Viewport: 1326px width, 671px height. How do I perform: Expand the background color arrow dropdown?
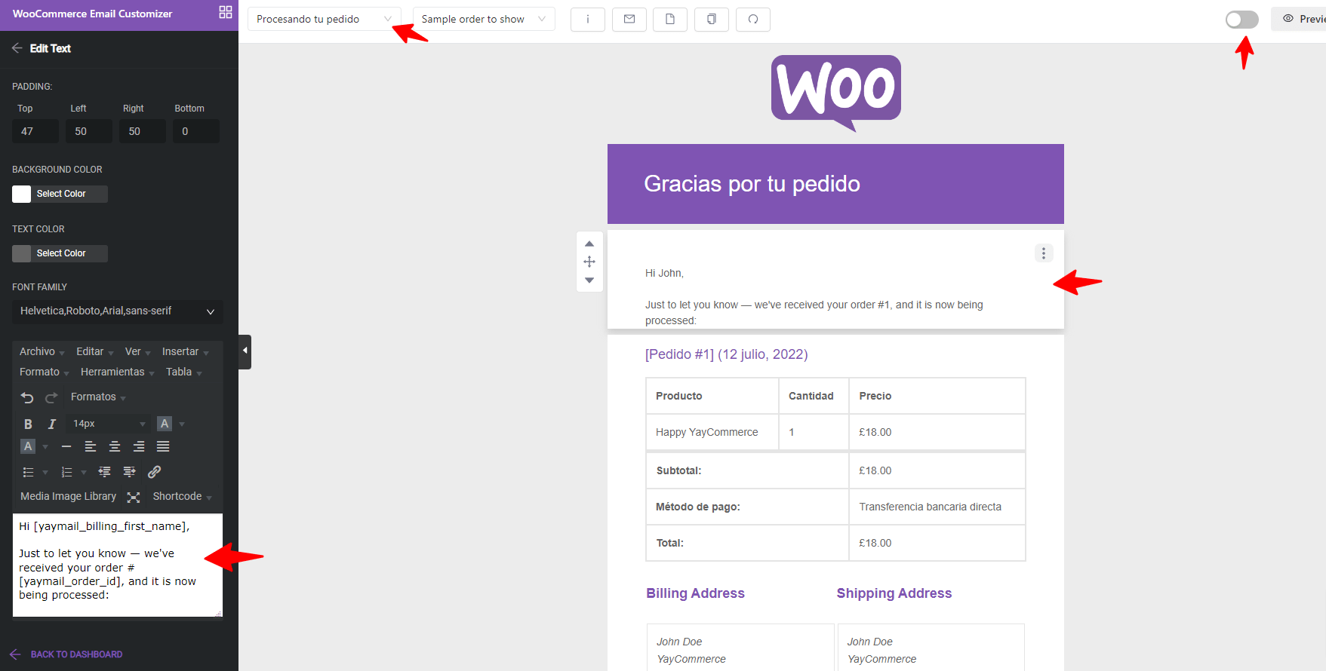tap(45, 446)
